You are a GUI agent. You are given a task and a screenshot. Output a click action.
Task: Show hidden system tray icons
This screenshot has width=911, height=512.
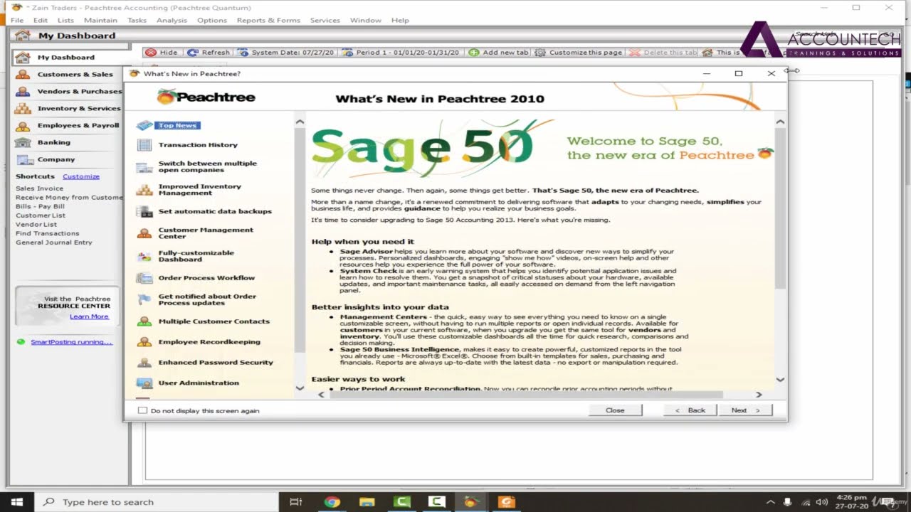pyautogui.click(x=771, y=502)
